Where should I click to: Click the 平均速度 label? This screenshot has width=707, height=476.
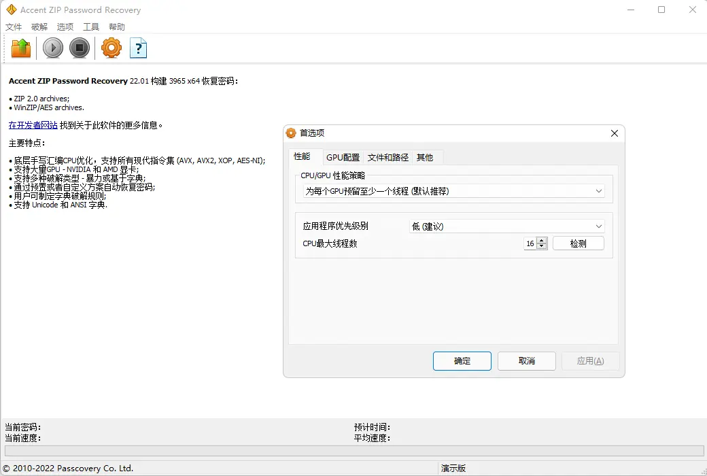[372, 438]
